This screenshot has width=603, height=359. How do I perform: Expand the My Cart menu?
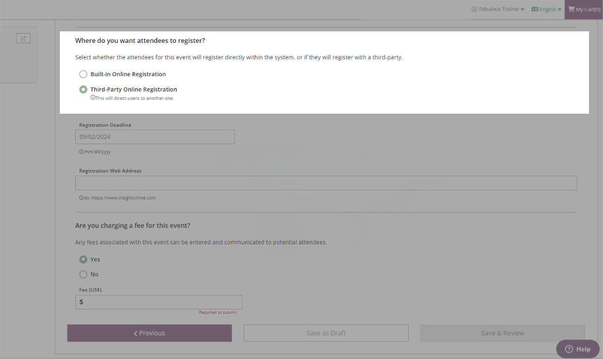click(584, 9)
